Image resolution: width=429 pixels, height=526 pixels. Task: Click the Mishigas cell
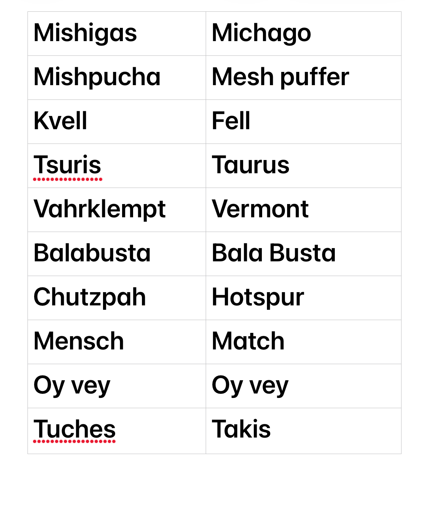[x=85, y=33]
